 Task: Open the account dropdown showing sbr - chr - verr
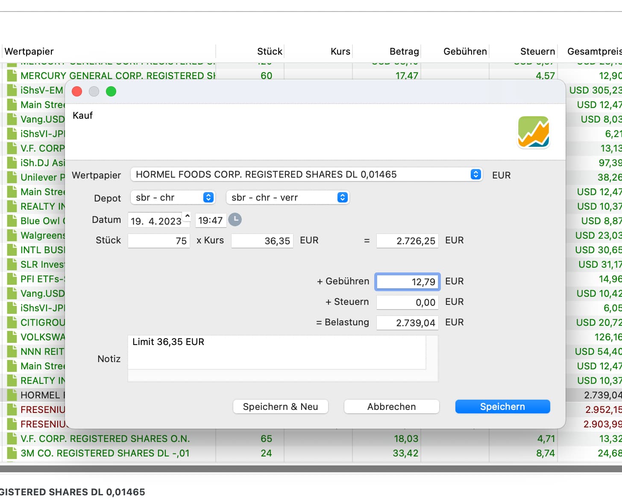pyautogui.click(x=288, y=197)
